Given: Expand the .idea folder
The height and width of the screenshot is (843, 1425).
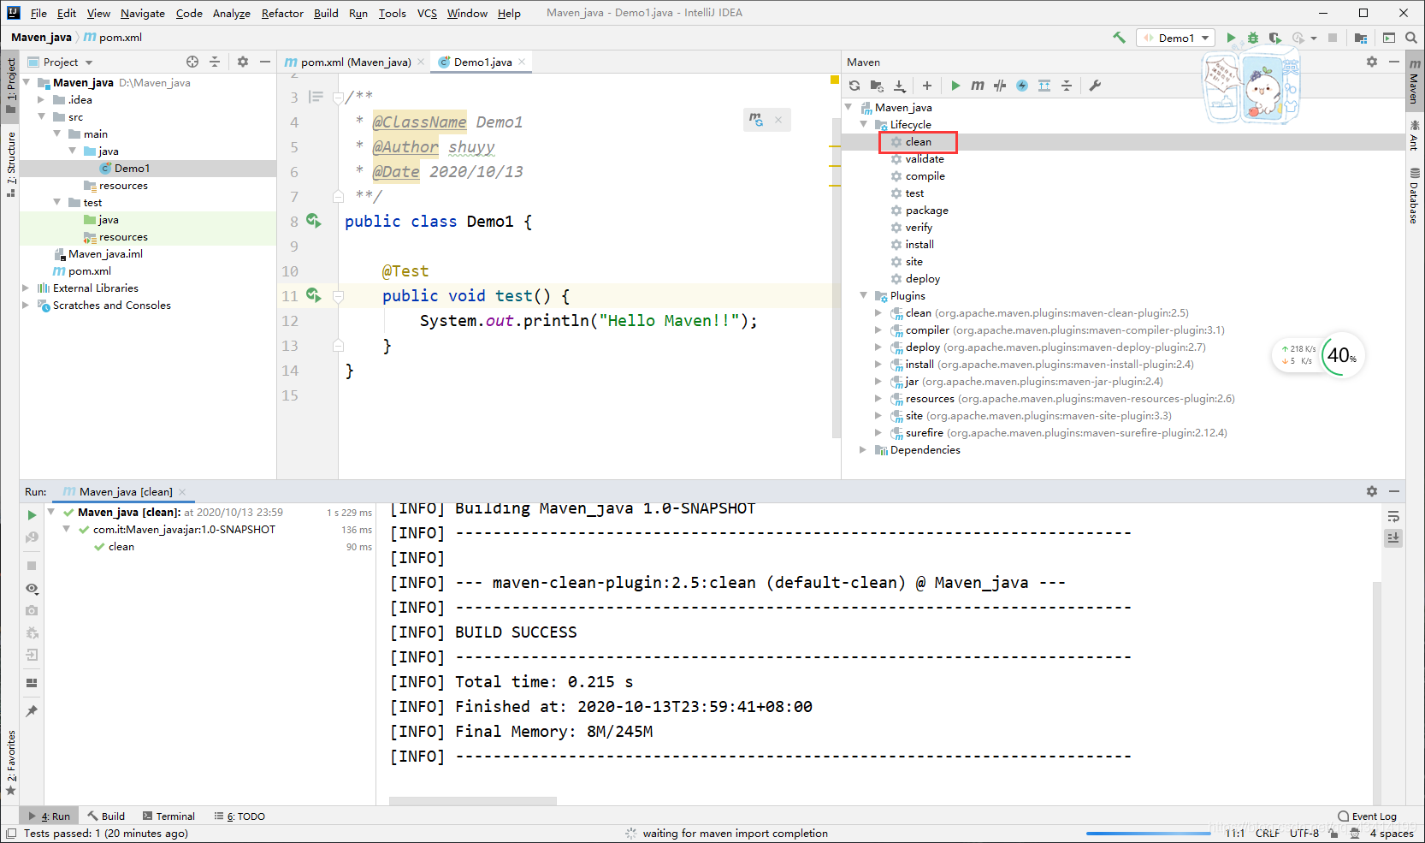Looking at the screenshot, I should (x=41, y=99).
